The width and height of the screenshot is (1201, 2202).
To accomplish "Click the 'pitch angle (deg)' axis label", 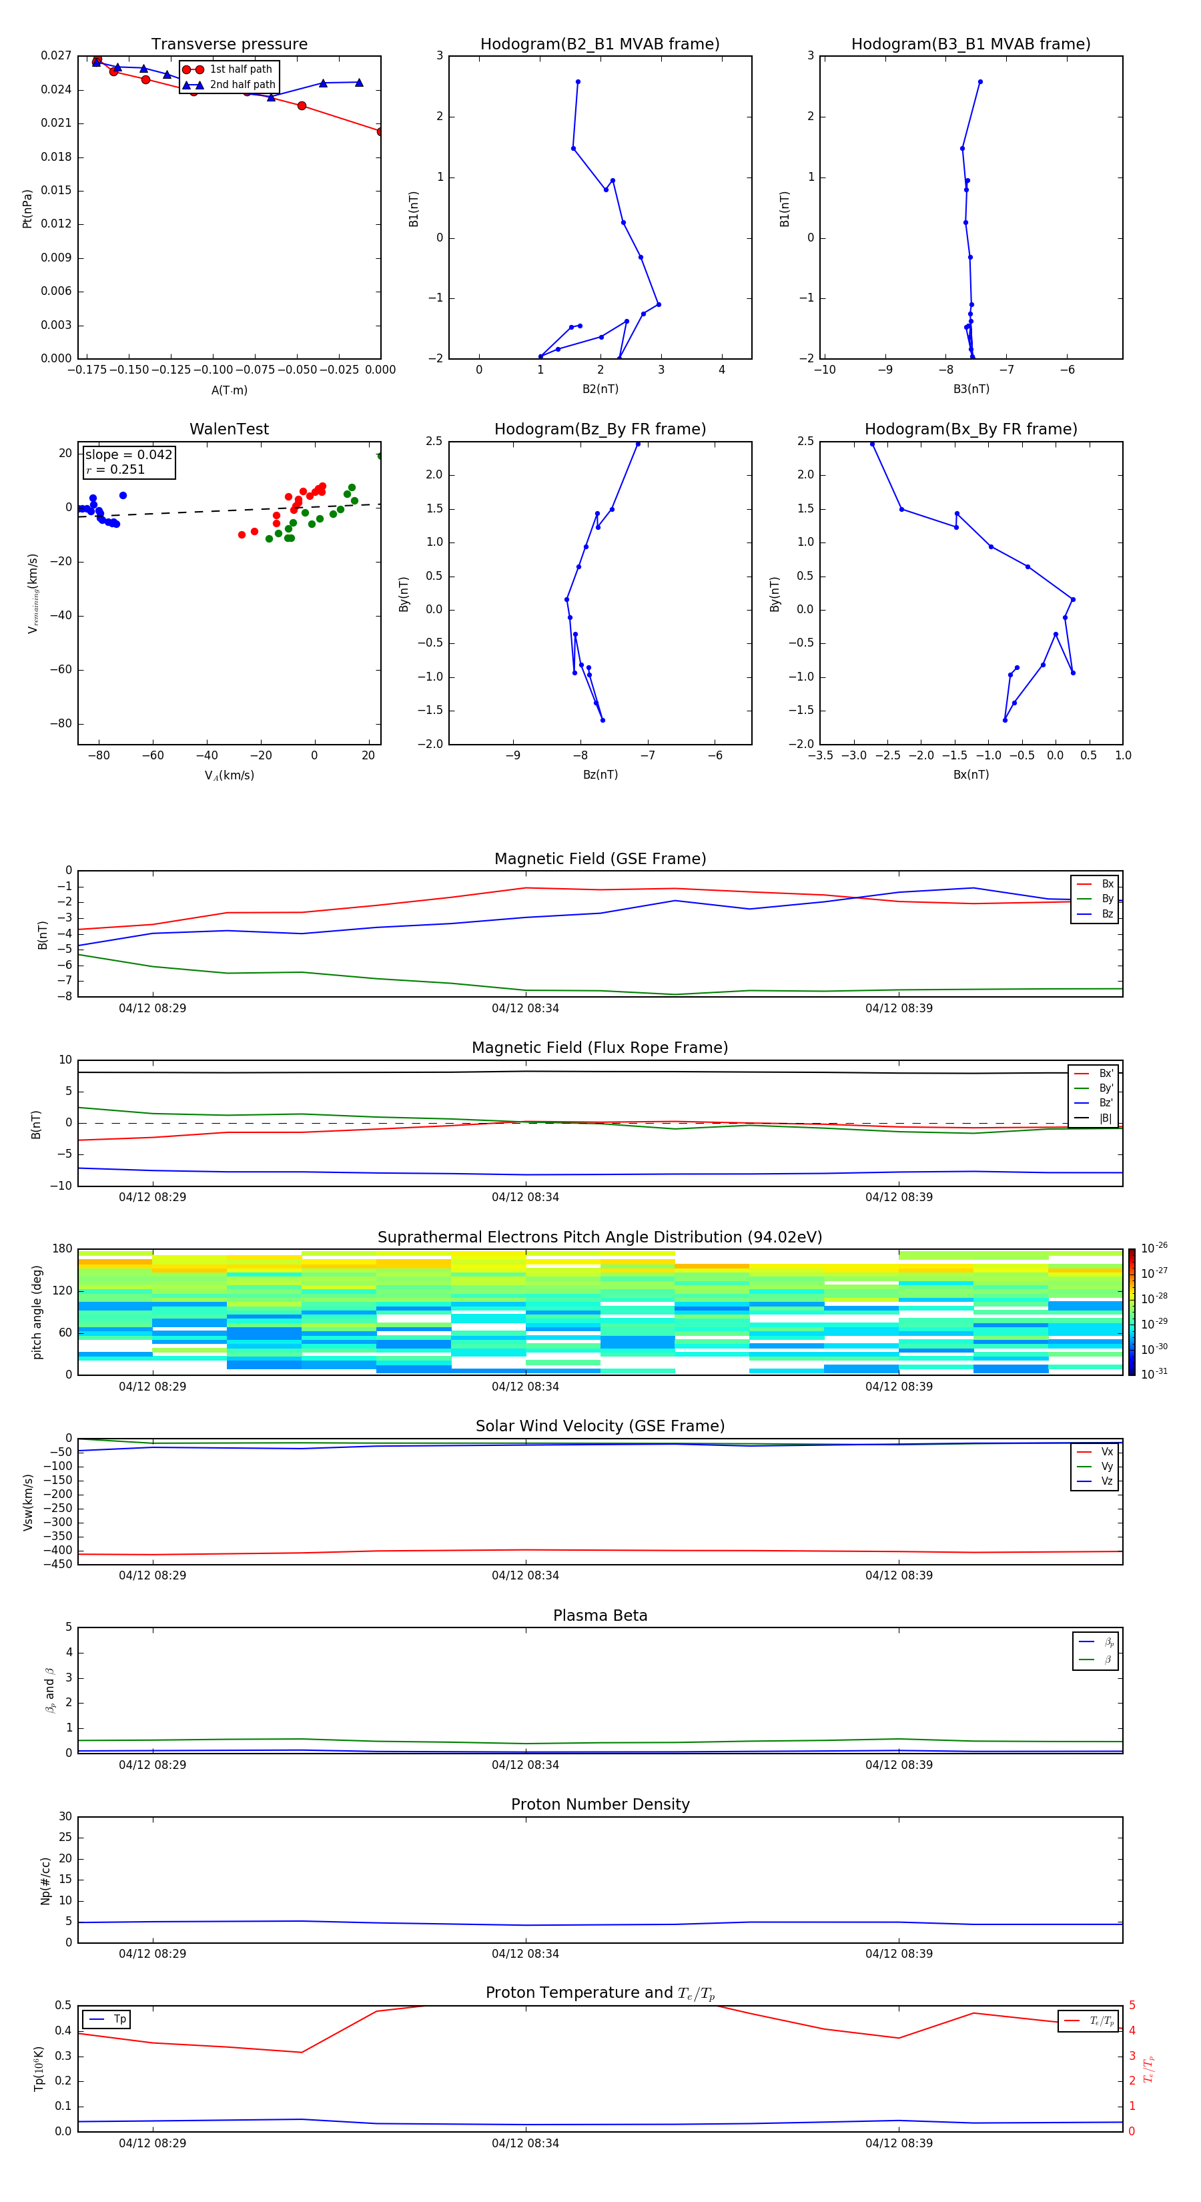I will tap(37, 1312).
